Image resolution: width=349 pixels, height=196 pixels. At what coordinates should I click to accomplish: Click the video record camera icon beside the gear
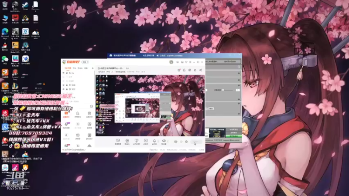click(x=176, y=142)
